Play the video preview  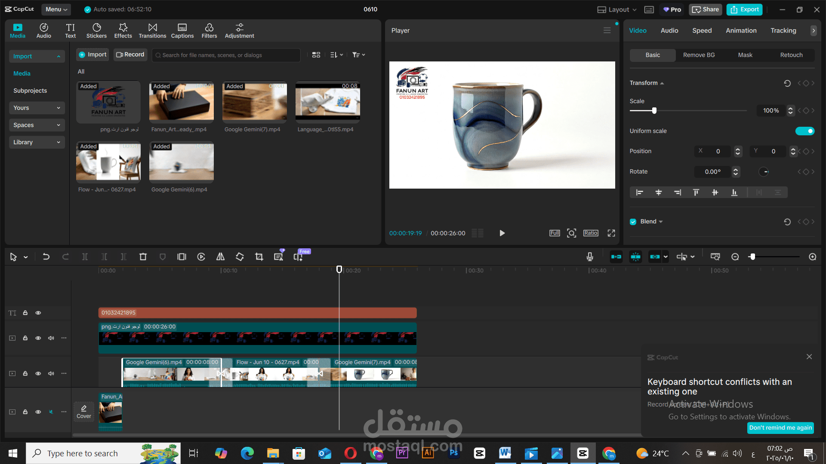point(502,233)
